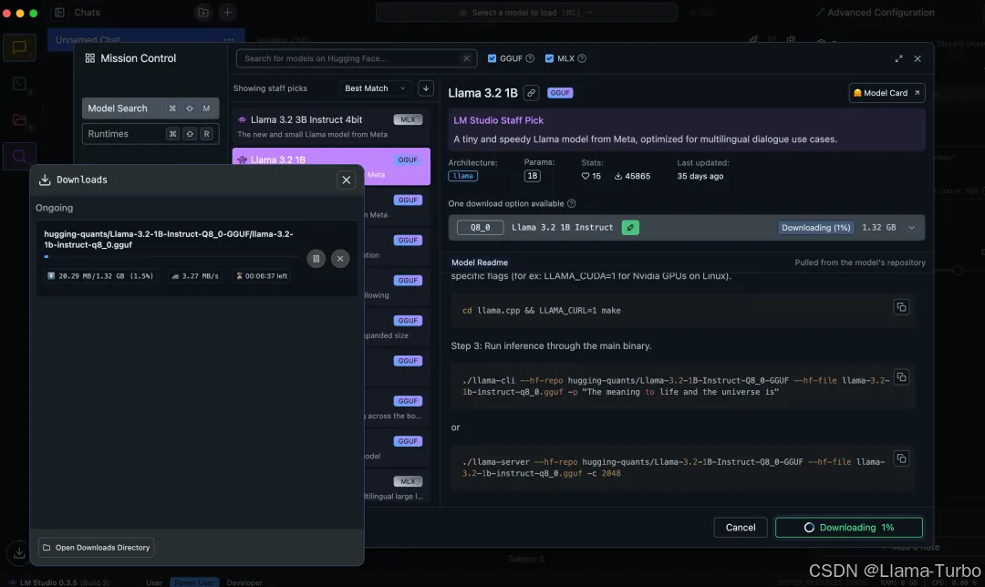Select the Runtimes tab

[x=150, y=134]
